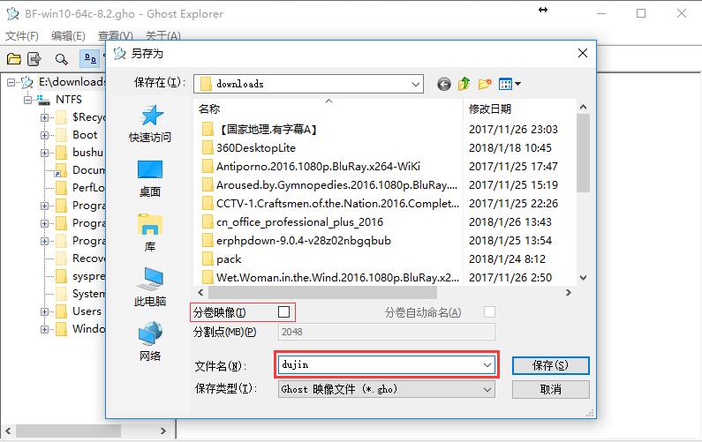Go up one folder level icon
The height and width of the screenshot is (442, 702).
464,84
